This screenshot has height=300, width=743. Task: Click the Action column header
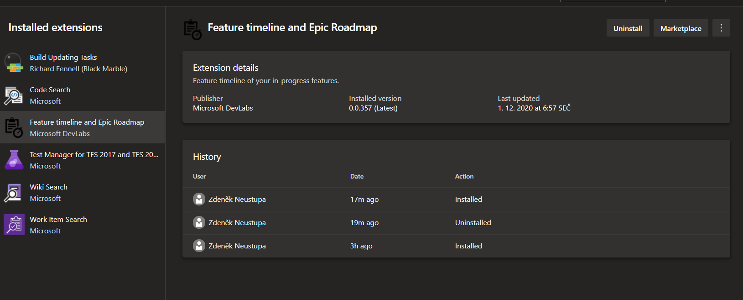click(x=464, y=176)
